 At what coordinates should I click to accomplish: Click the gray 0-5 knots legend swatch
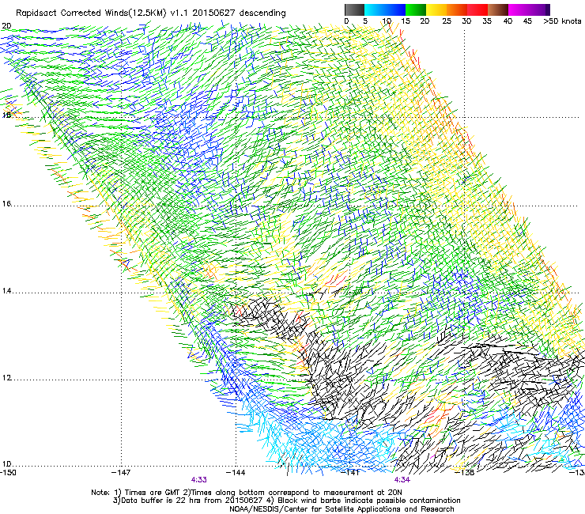tap(354, 9)
